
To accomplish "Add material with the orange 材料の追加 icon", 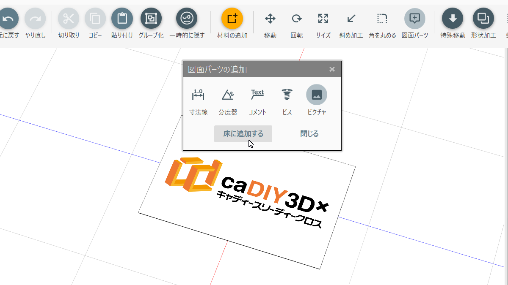I will click(232, 19).
